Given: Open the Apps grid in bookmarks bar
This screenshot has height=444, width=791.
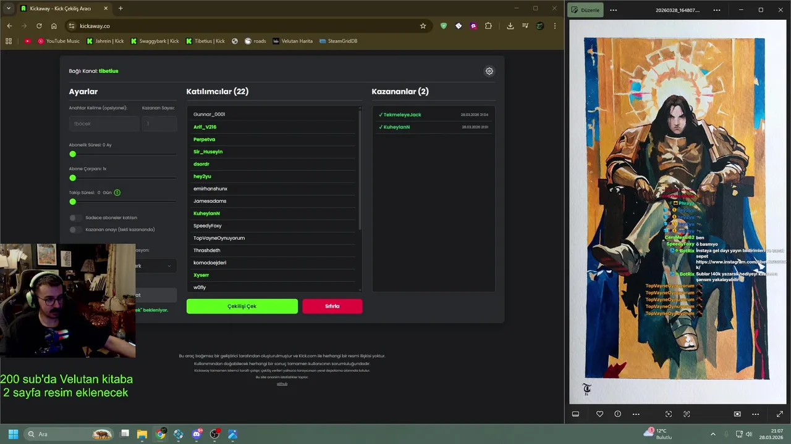Looking at the screenshot, I should click(9, 41).
